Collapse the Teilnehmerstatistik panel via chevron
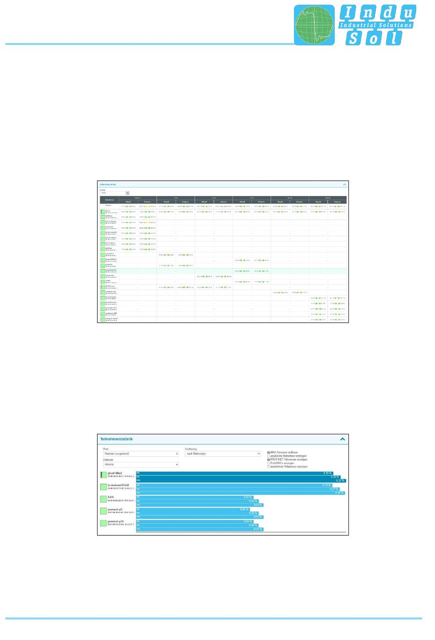The width and height of the screenshot is (435, 640). click(342, 439)
